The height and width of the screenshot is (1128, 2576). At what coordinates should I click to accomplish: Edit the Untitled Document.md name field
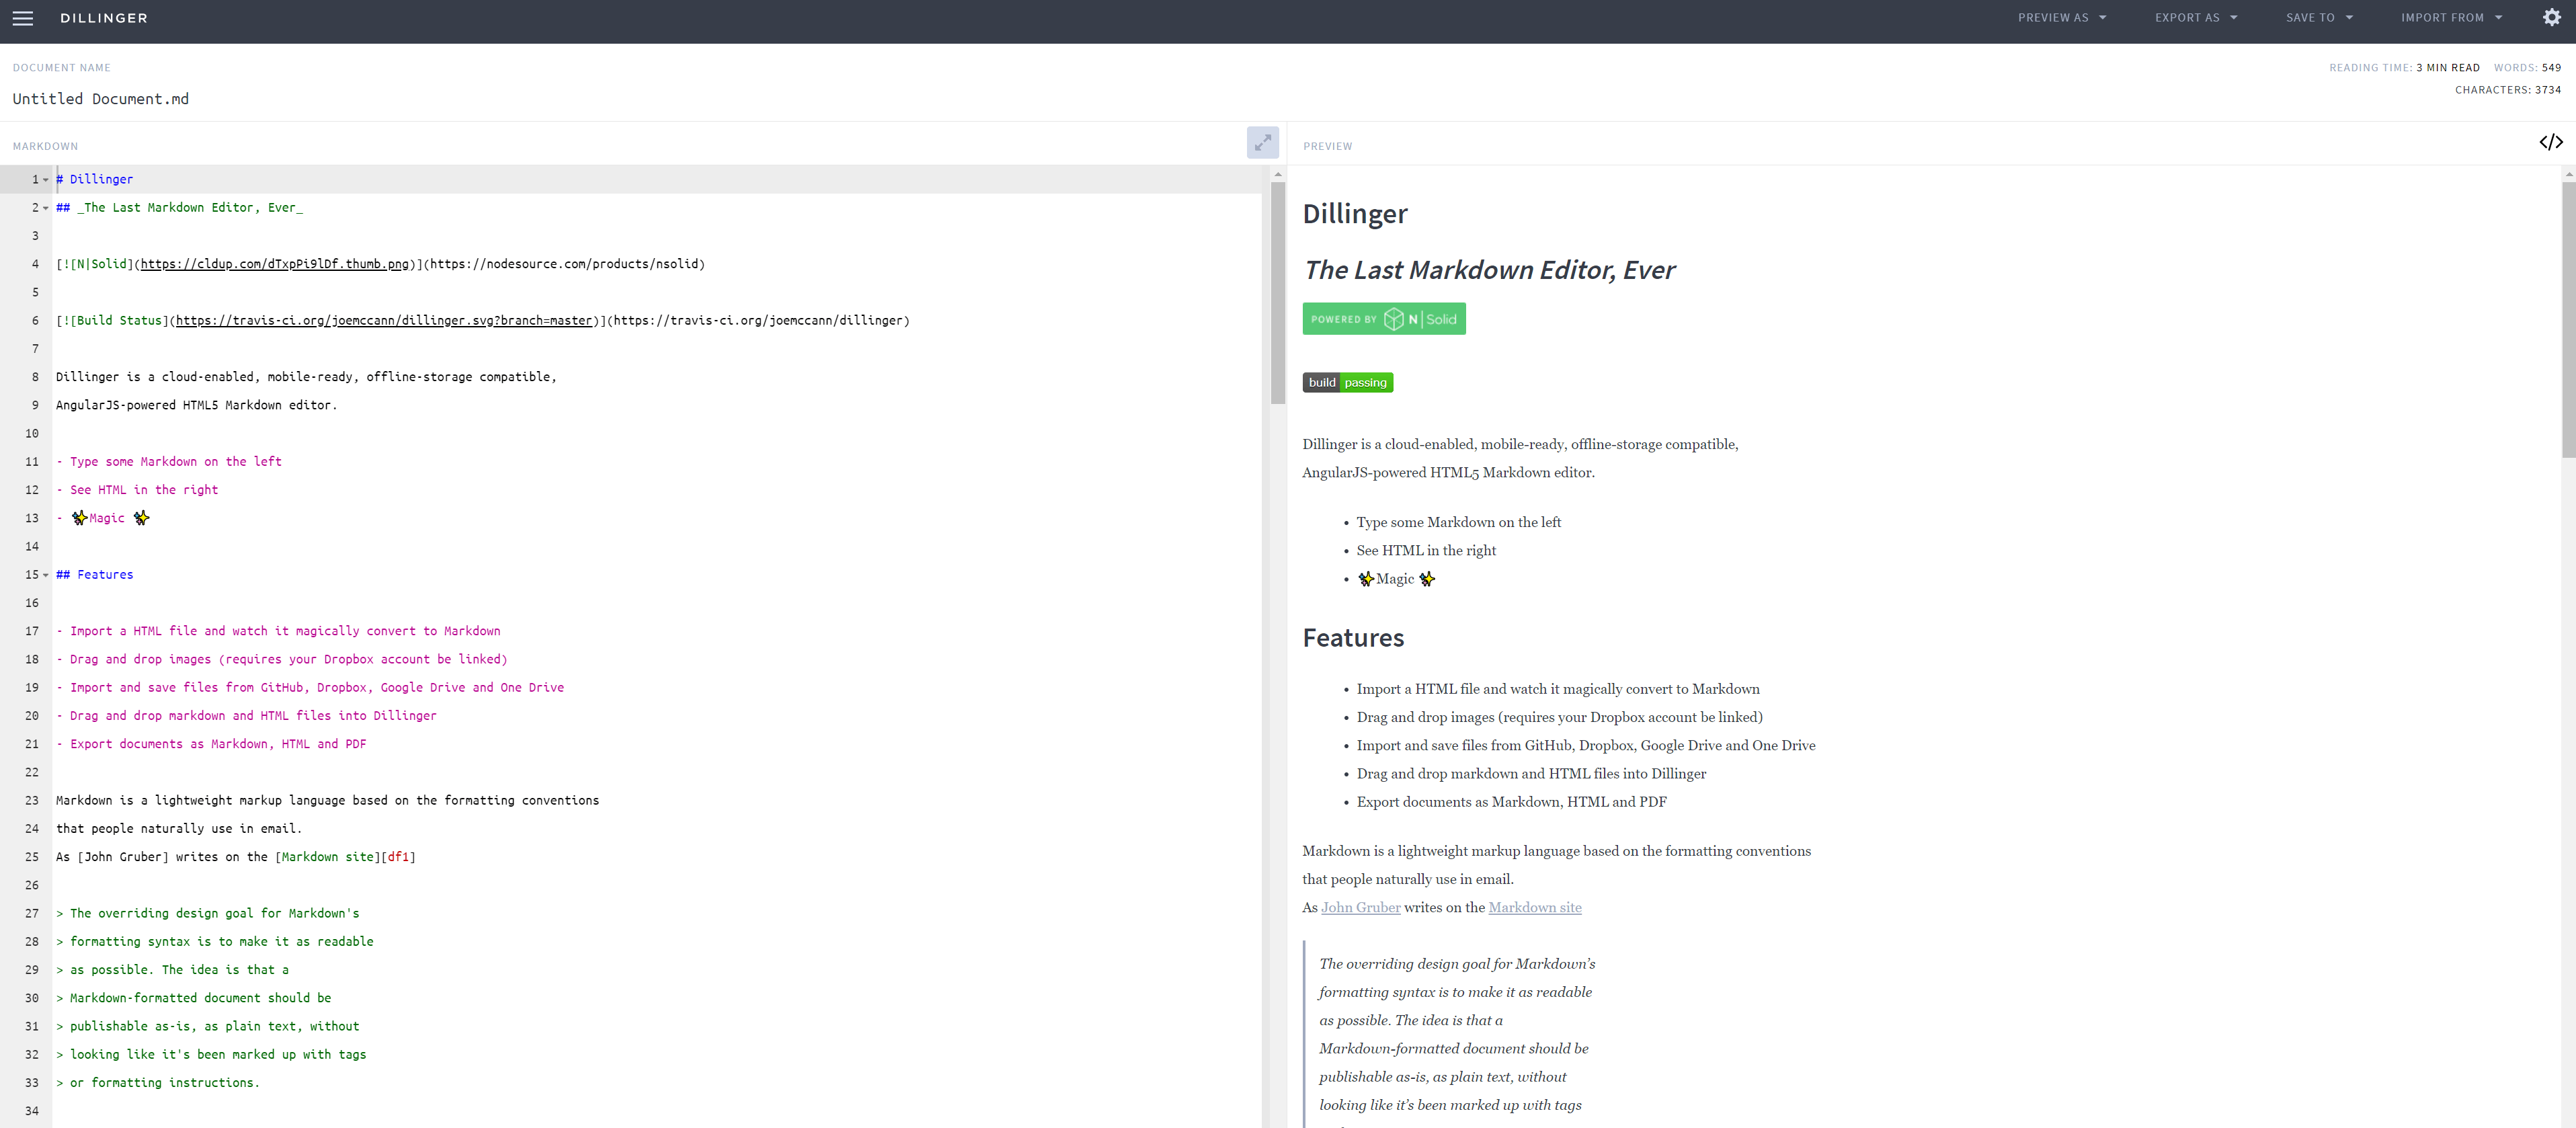click(x=100, y=98)
